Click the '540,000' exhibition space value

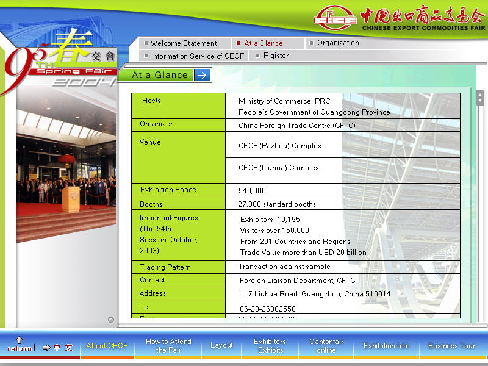[x=252, y=191]
